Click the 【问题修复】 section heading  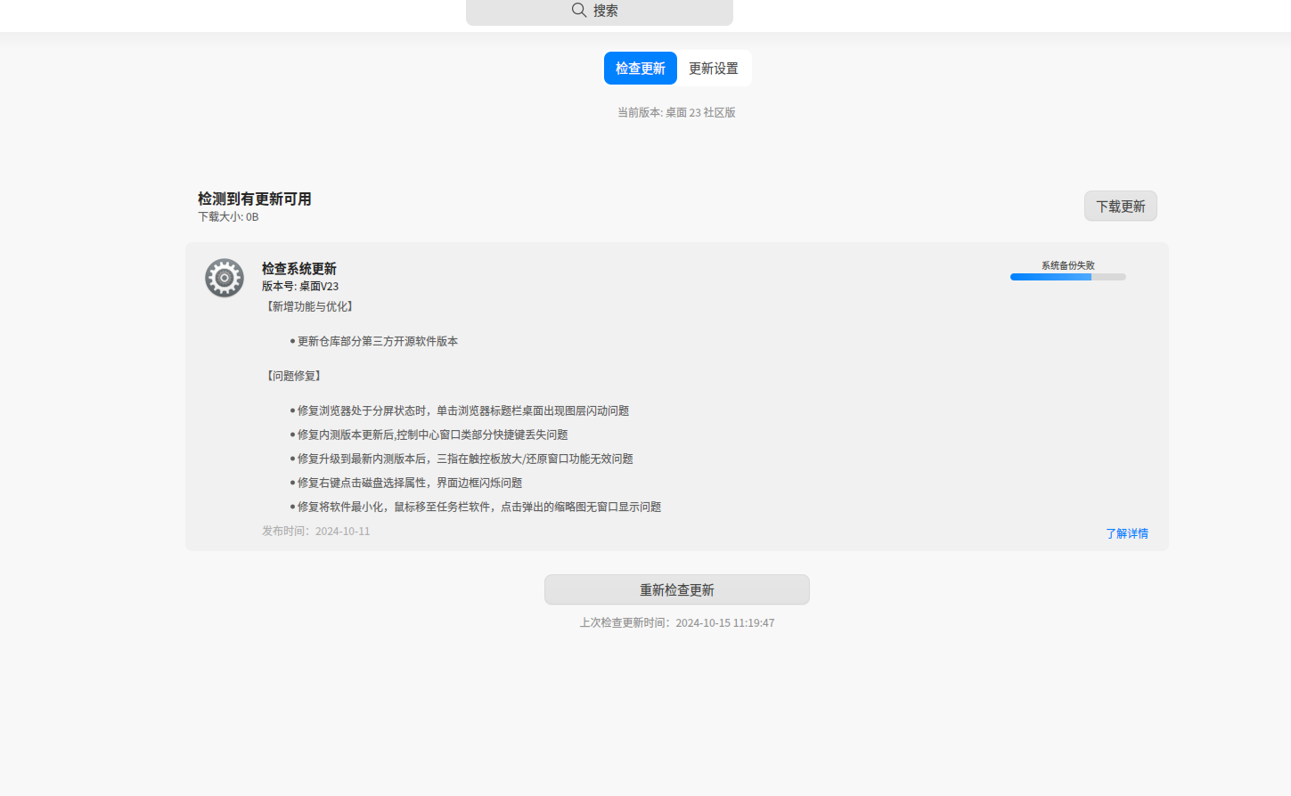pyautogui.click(x=294, y=377)
